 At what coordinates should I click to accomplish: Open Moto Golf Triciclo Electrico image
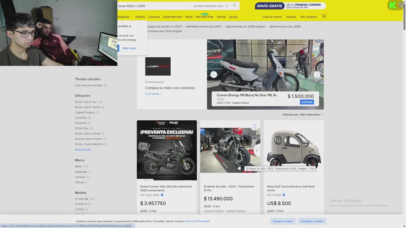click(x=294, y=150)
